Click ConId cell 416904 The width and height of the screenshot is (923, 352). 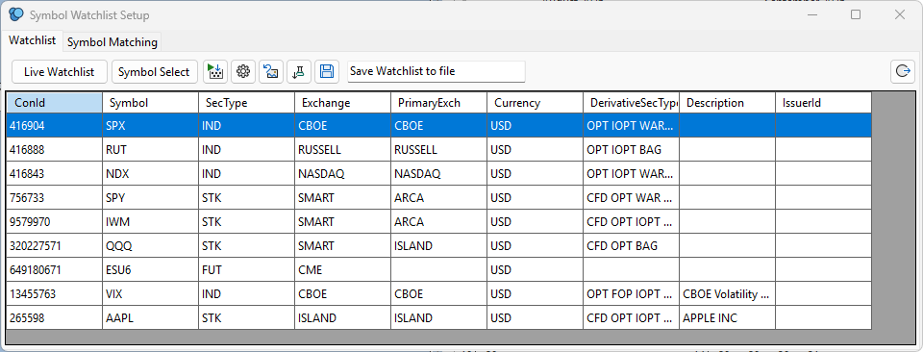coord(54,125)
